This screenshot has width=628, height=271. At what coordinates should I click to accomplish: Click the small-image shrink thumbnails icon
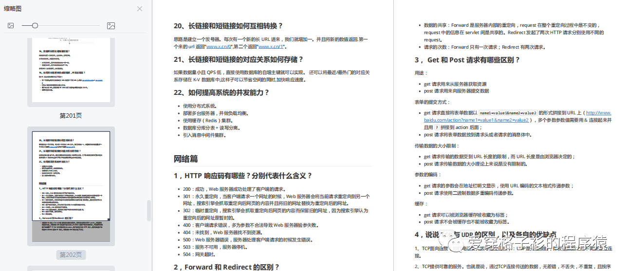coord(11,25)
